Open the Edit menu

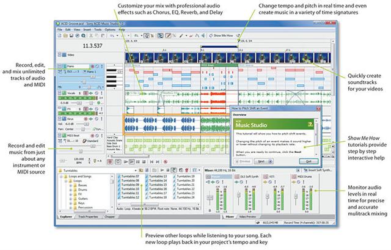(x=68, y=30)
